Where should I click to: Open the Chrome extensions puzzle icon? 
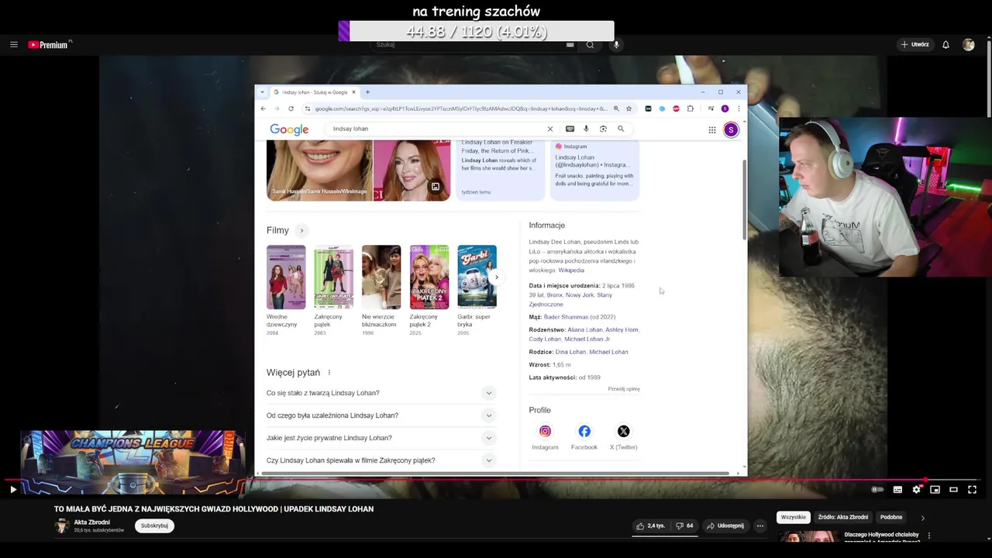coord(691,108)
